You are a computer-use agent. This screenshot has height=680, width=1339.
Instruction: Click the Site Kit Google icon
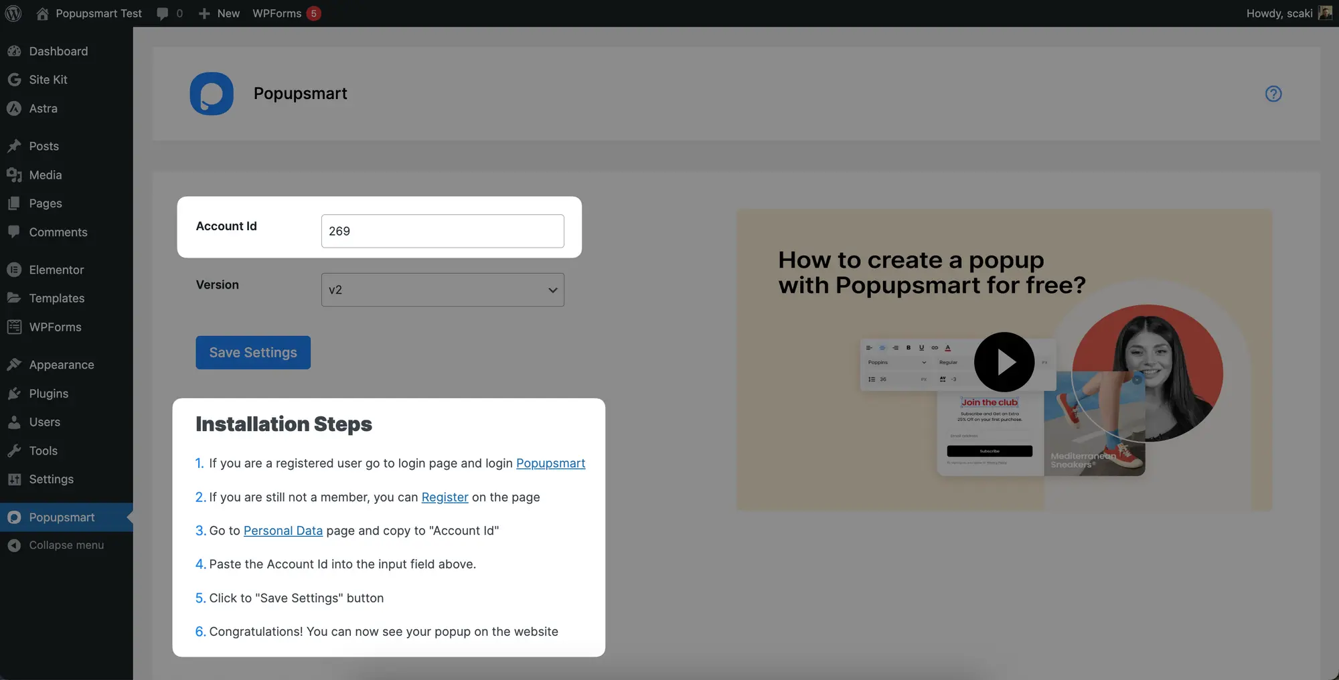(14, 80)
